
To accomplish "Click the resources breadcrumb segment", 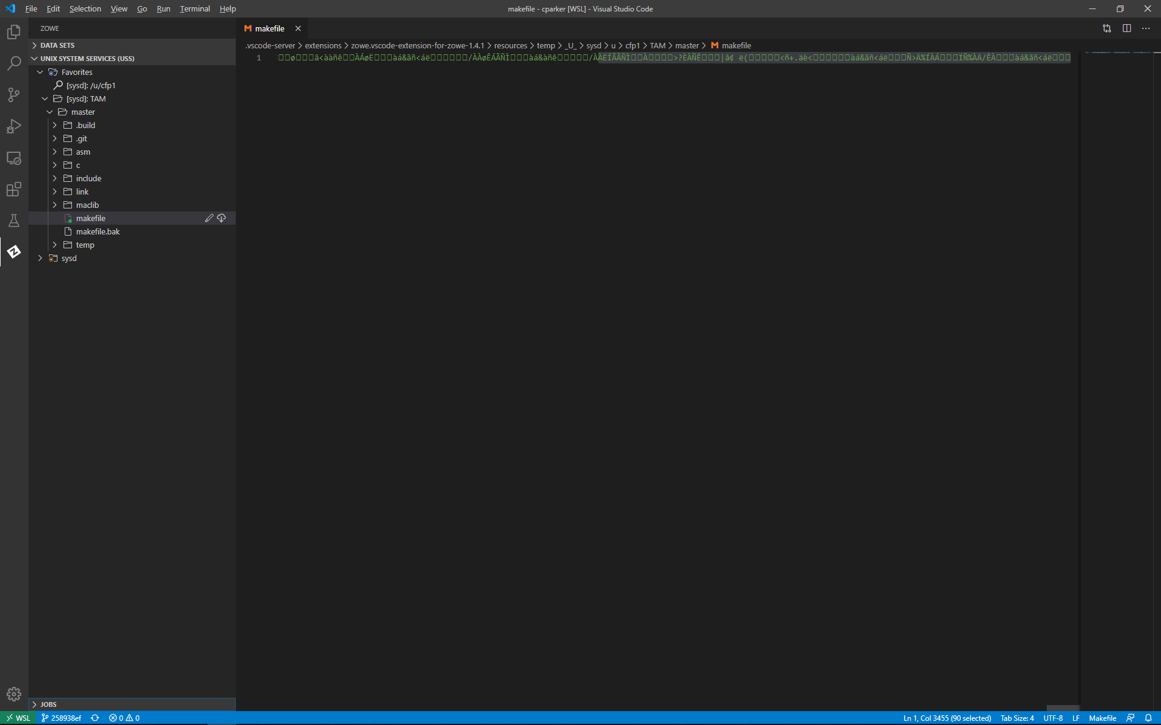I will coord(510,45).
